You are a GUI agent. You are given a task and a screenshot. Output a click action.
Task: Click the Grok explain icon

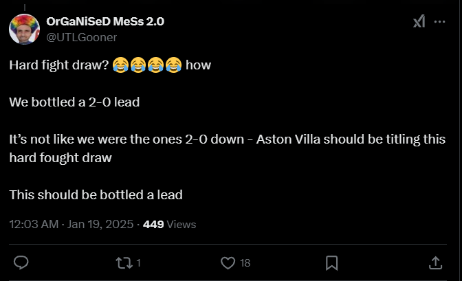[x=419, y=22]
